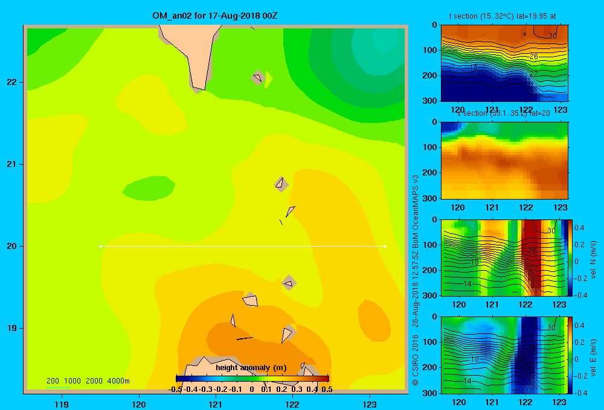Click longitude label 122 on main map
The width and height of the screenshot is (604, 410).
tap(292, 404)
